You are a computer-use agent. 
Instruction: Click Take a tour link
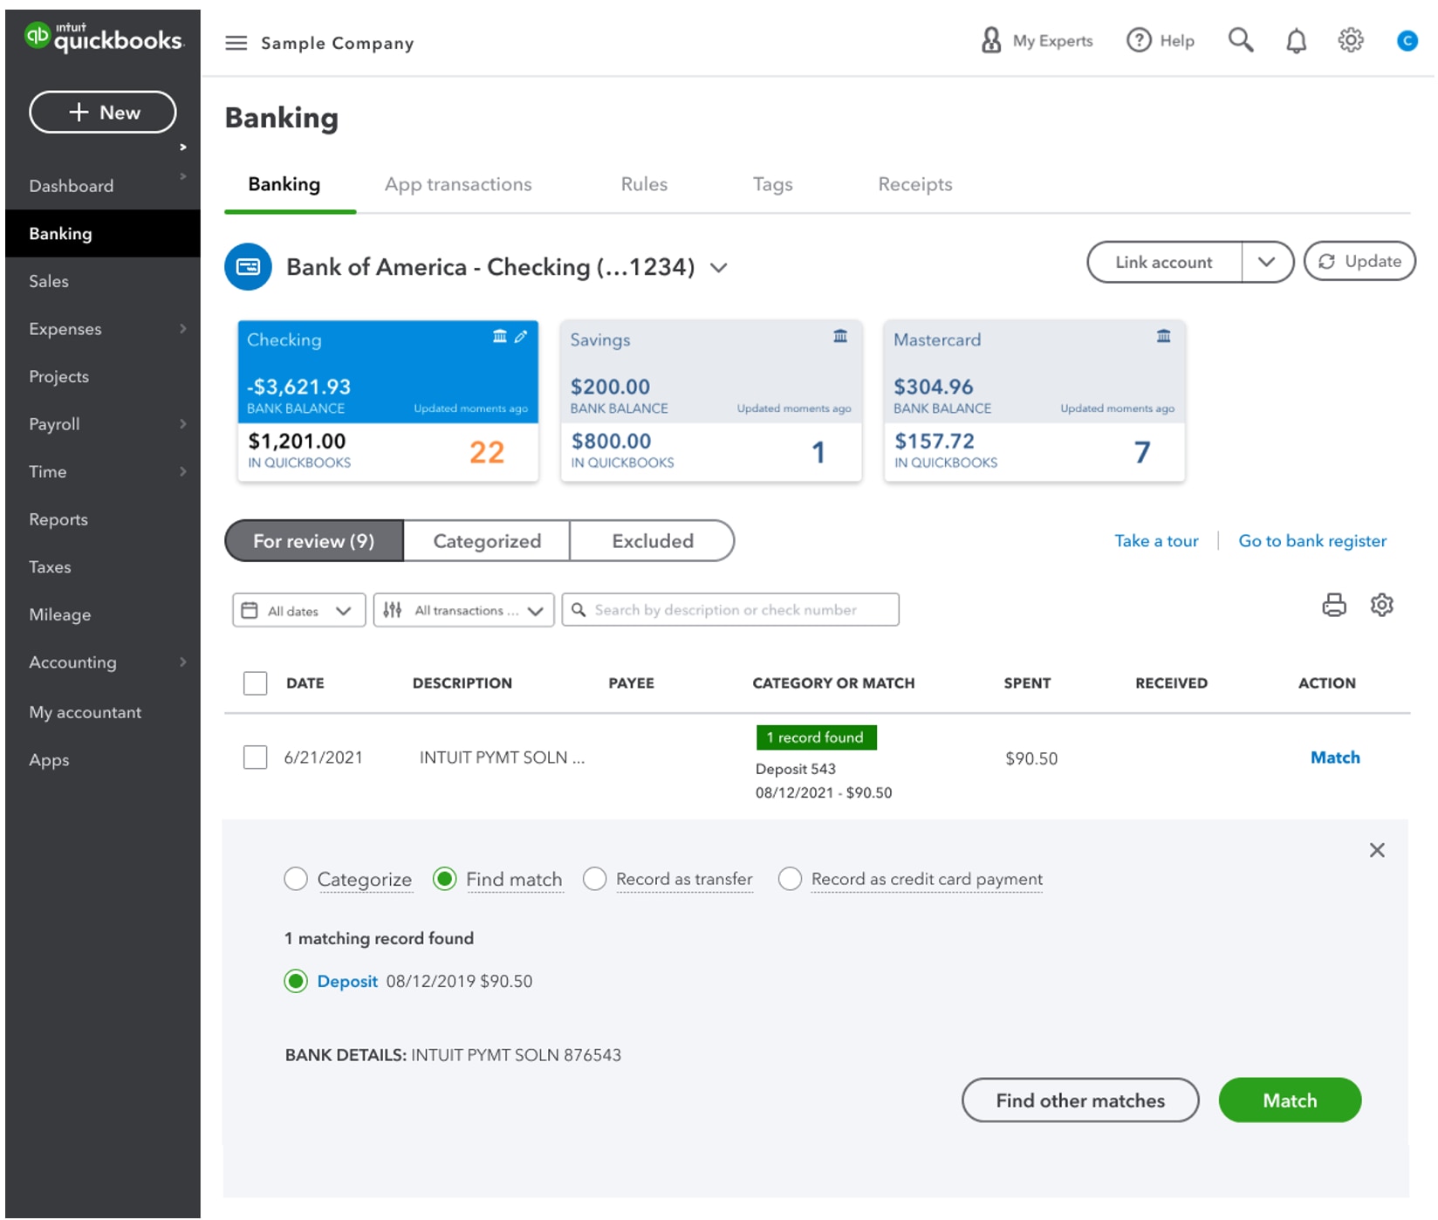[x=1156, y=541]
